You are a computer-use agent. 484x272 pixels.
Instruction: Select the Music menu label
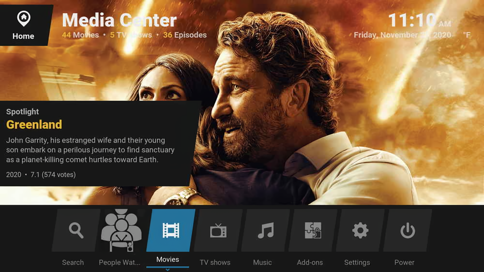(x=262, y=262)
